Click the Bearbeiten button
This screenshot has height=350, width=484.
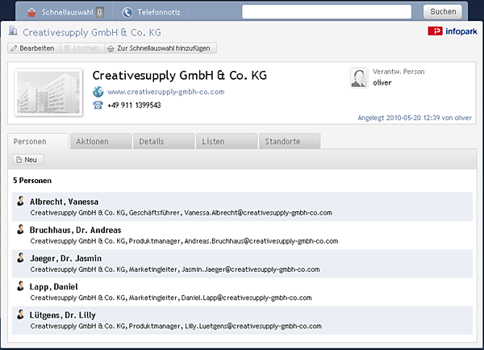[x=34, y=48]
